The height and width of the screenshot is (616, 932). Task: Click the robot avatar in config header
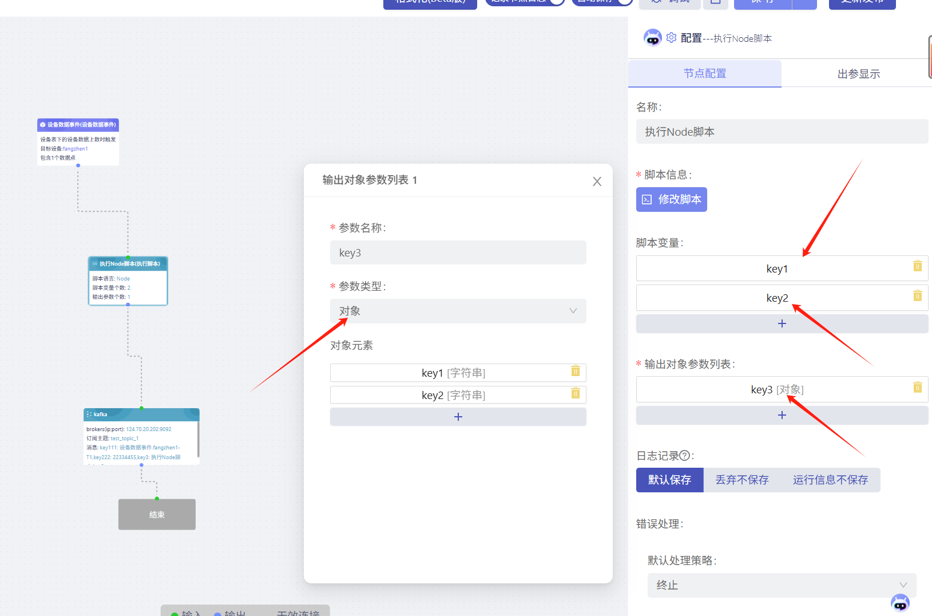[652, 38]
